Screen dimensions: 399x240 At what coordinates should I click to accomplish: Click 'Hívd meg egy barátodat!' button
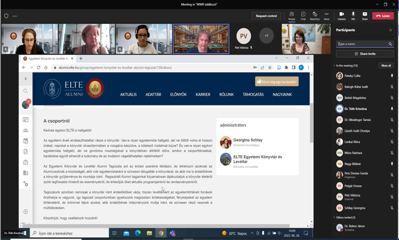tap(277, 81)
